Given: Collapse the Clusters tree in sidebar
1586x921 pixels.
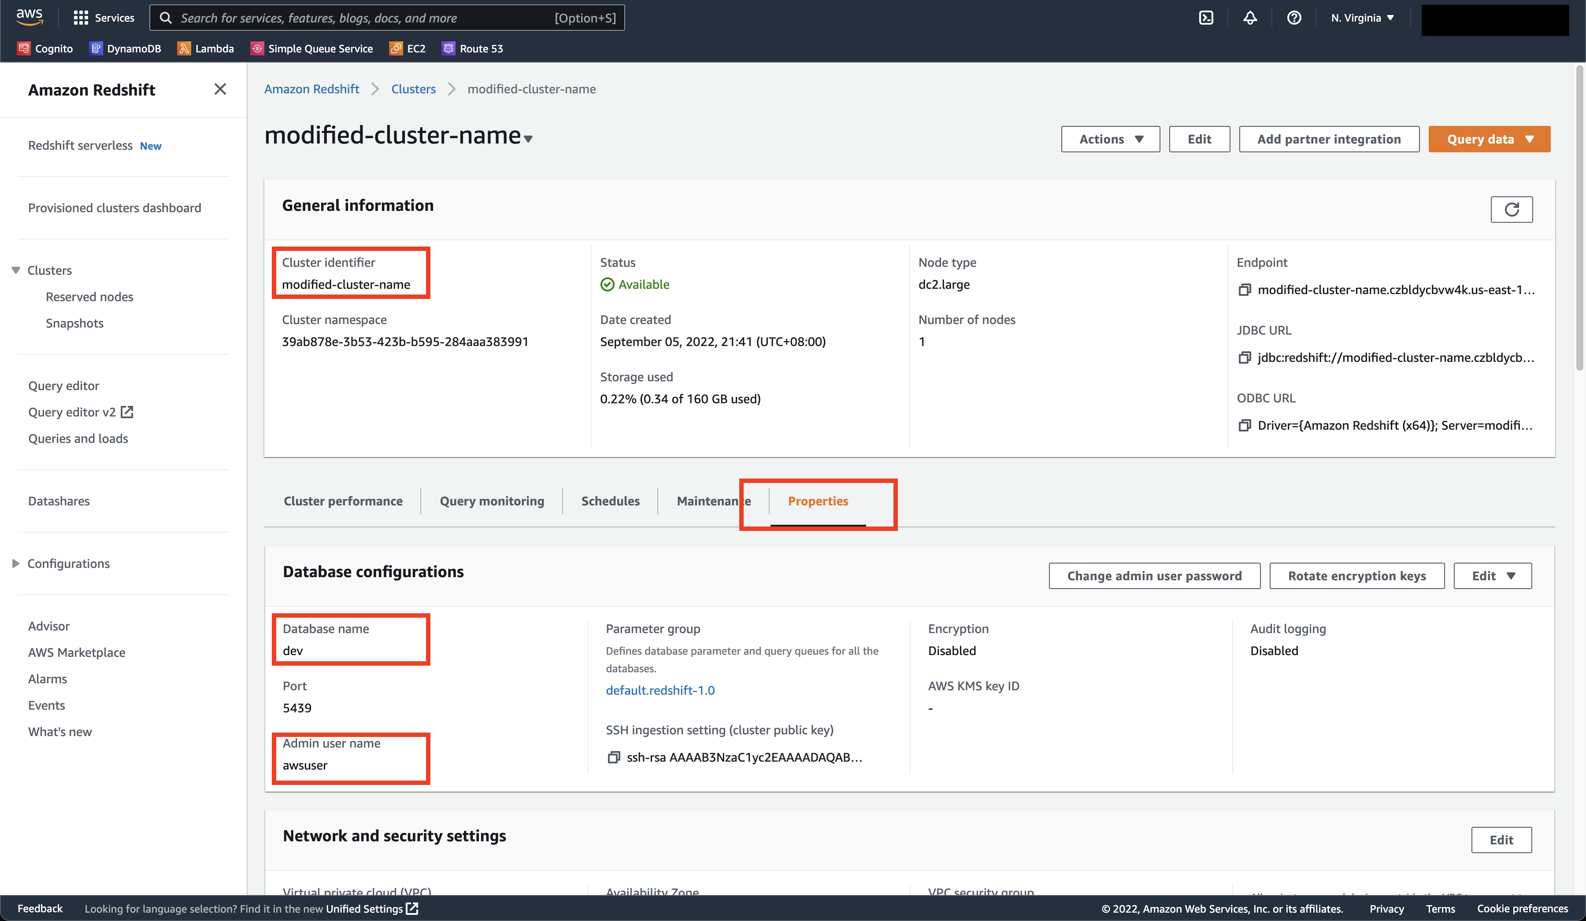Looking at the screenshot, I should click(16, 270).
